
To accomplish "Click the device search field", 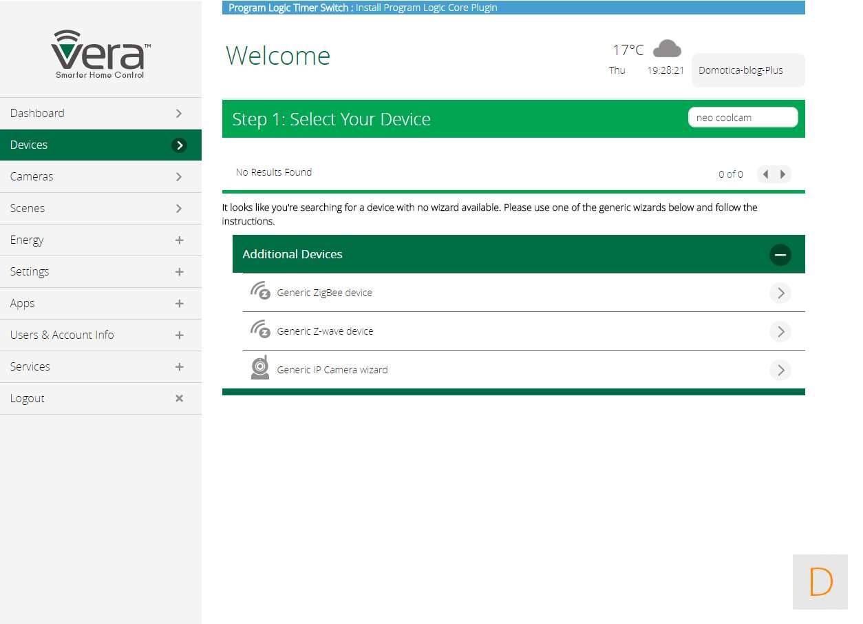I will (x=743, y=118).
